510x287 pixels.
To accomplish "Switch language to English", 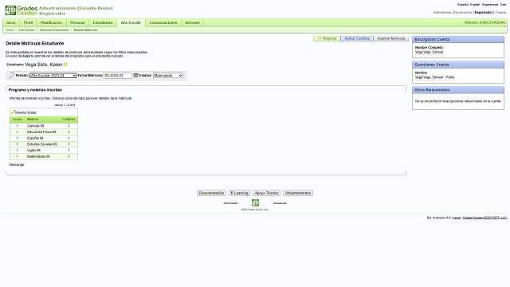I will coord(475,5).
